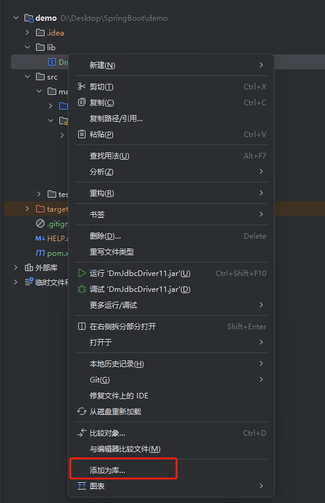Open 本地历史记录(H) submenu
The height and width of the screenshot is (503, 325).
pyautogui.click(x=171, y=363)
